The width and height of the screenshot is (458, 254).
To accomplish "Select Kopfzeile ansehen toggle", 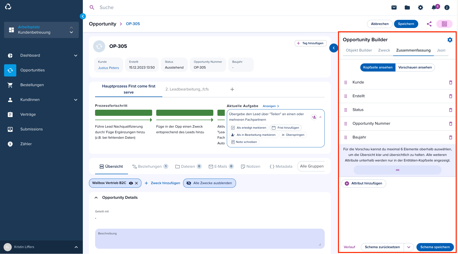I will pyautogui.click(x=378, y=67).
